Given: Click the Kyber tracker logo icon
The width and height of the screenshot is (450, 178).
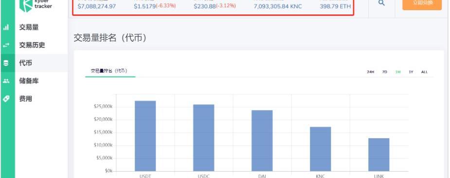Looking at the screenshot, I should tap(26, 5).
